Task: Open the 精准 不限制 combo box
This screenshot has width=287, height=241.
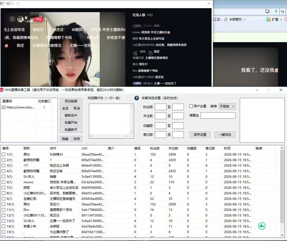Action: pyautogui.click(x=227, y=106)
